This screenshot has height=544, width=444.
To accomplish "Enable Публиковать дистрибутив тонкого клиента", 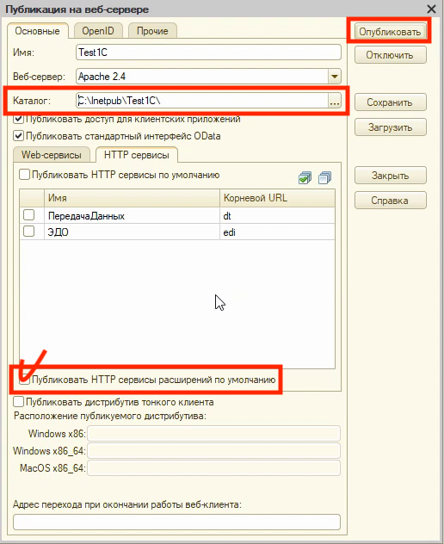I will pos(18,402).
